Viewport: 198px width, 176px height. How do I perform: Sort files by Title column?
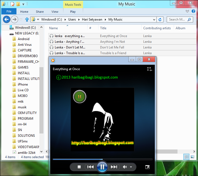pyautogui.click(x=103, y=28)
